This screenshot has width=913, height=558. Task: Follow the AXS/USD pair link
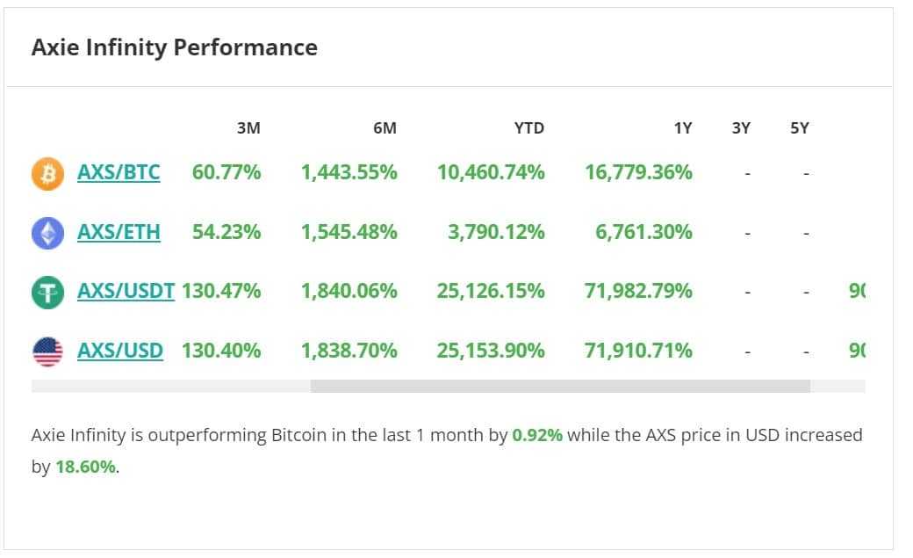(x=120, y=351)
